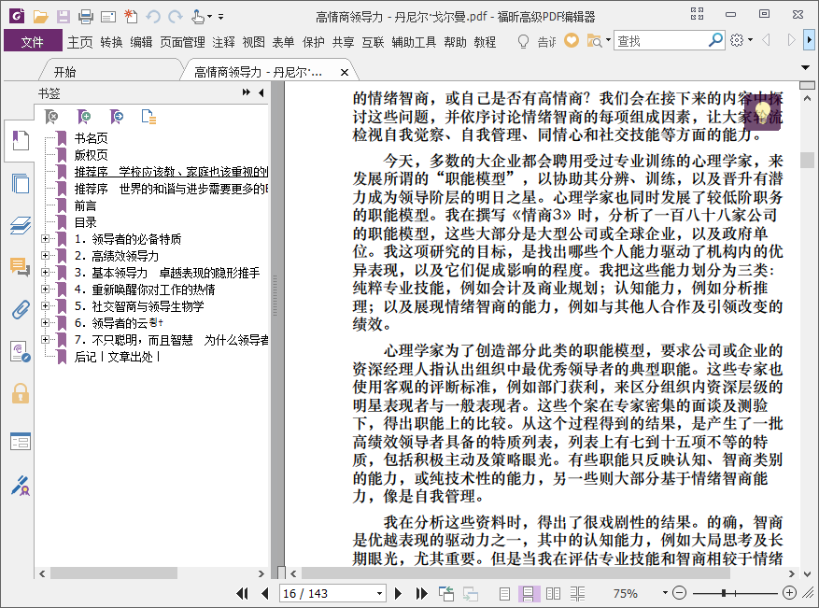This screenshot has width=819, height=608.
Task: Open file with the folder icon
Action: 40,17
